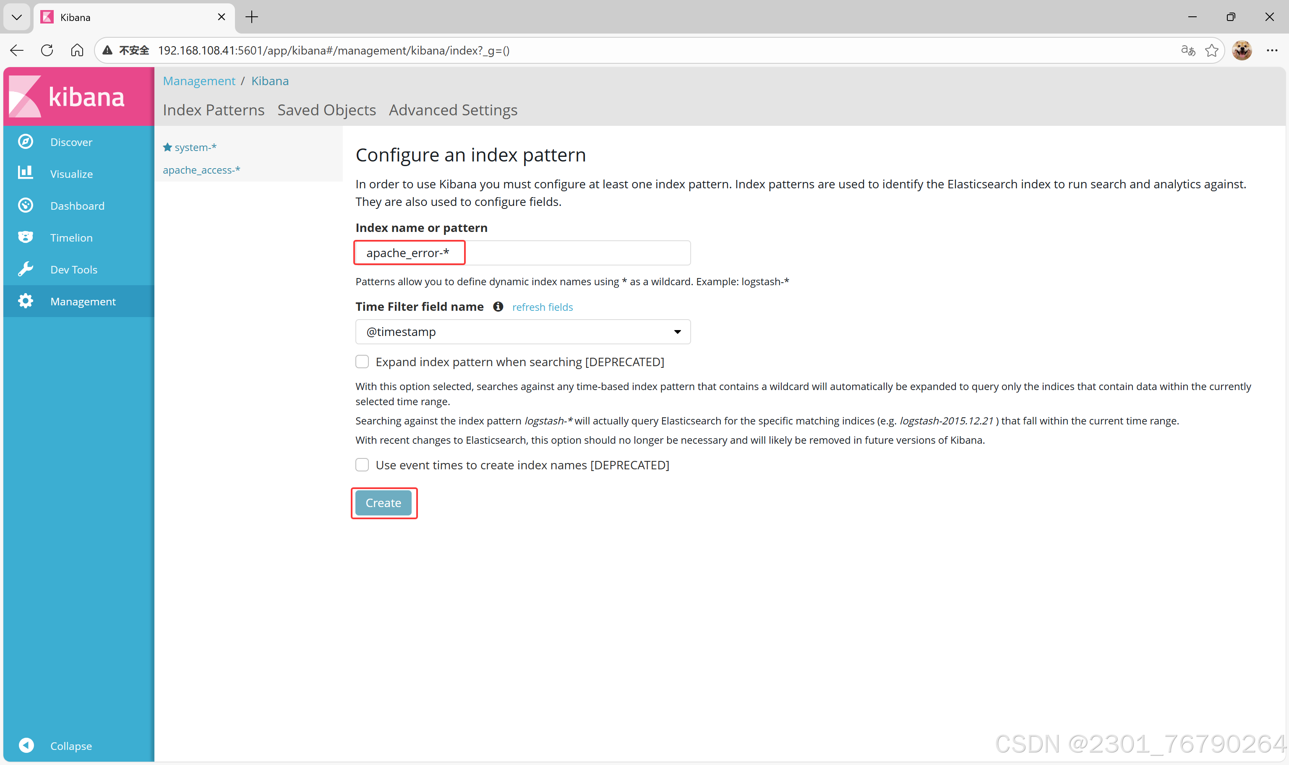Open the apache_access-* index pattern
The height and width of the screenshot is (765, 1289).
pyautogui.click(x=201, y=170)
